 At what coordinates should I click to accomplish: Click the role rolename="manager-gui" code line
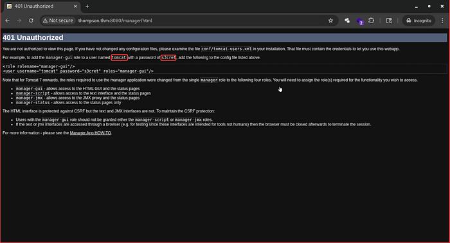[x=39, y=66]
